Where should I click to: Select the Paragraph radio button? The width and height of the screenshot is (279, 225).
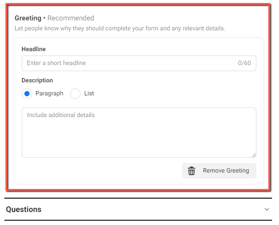click(x=27, y=94)
